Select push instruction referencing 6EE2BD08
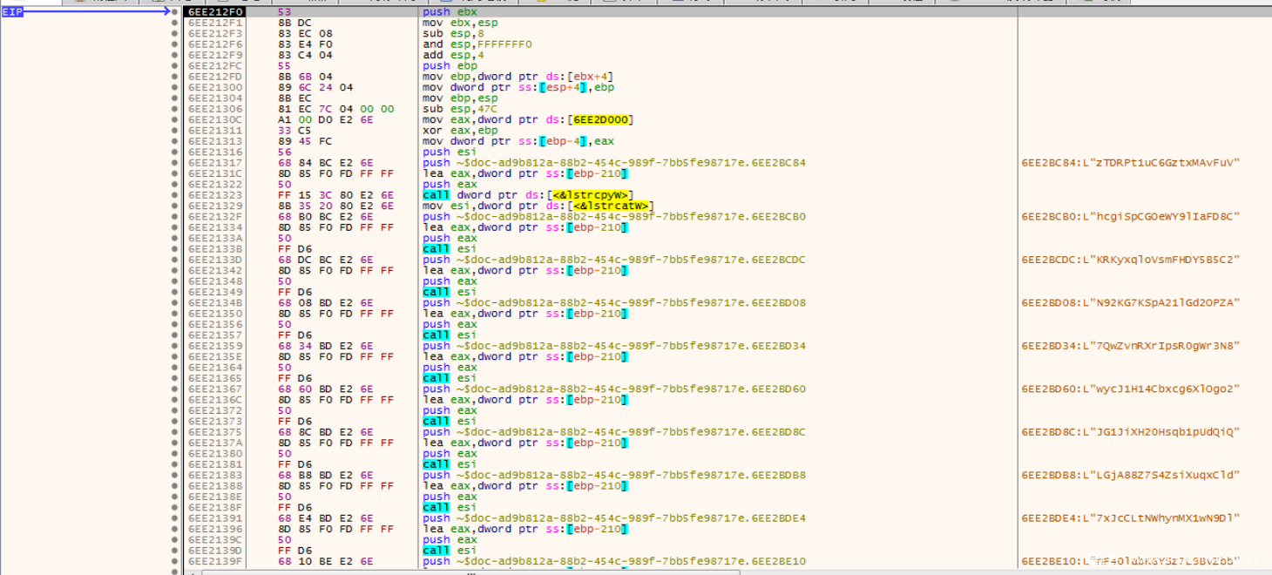 [613, 303]
